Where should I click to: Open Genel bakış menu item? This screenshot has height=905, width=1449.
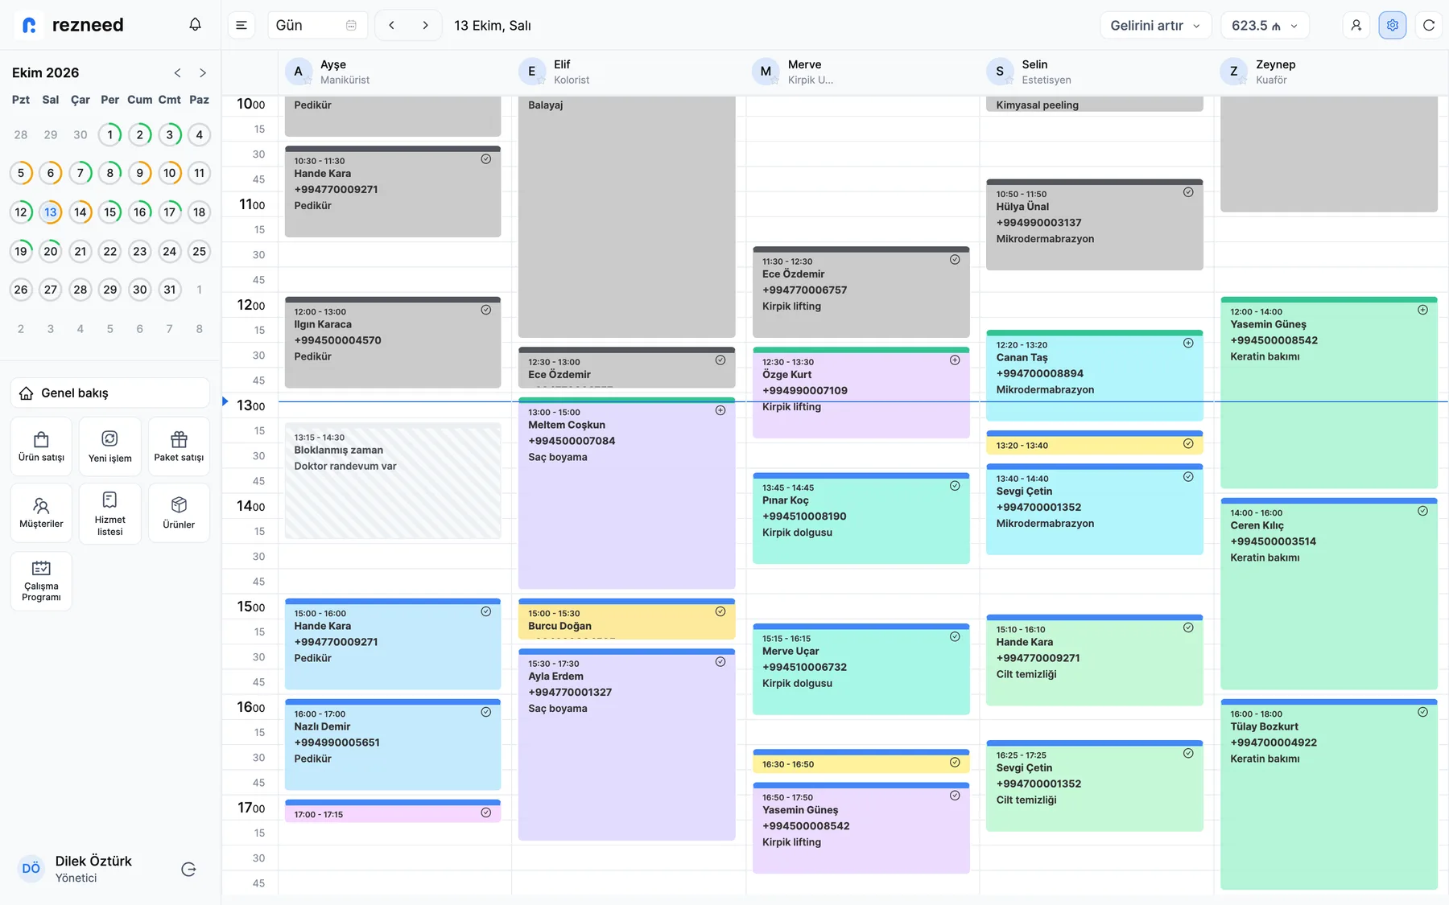pos(110,393)
